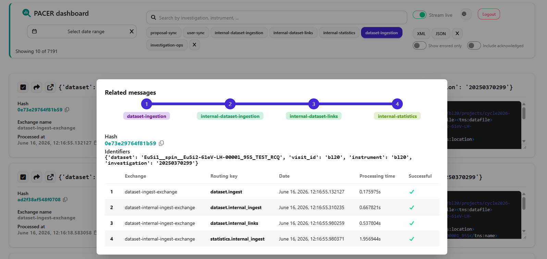Click hash link ad2f38af548f0708

point(39,200)
